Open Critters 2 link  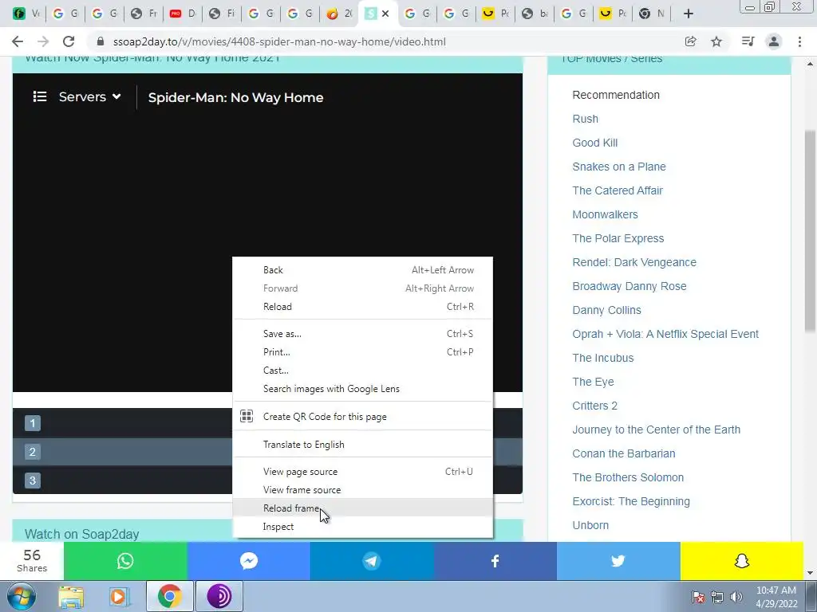[594, 406]
